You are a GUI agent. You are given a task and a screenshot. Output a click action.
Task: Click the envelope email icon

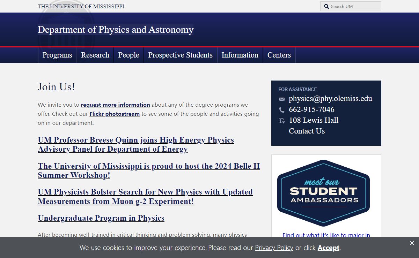pos(282,99)
